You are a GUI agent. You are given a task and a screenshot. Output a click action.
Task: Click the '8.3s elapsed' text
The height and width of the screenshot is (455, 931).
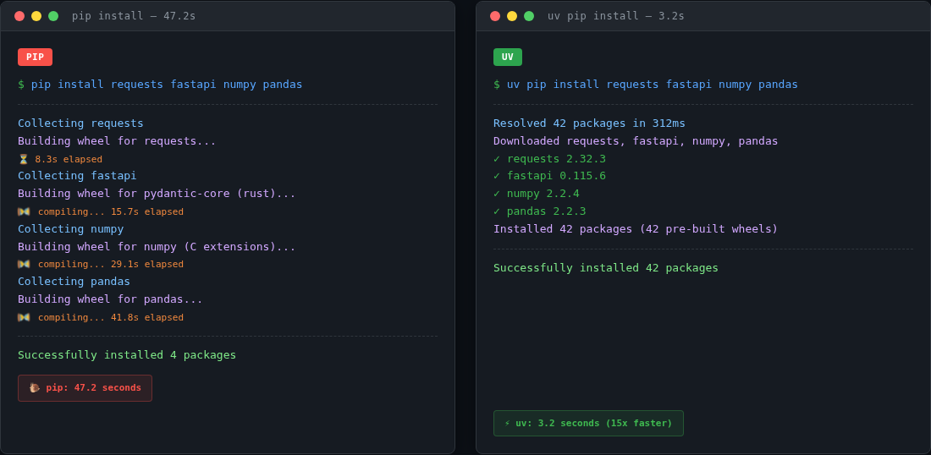[69, 159]
